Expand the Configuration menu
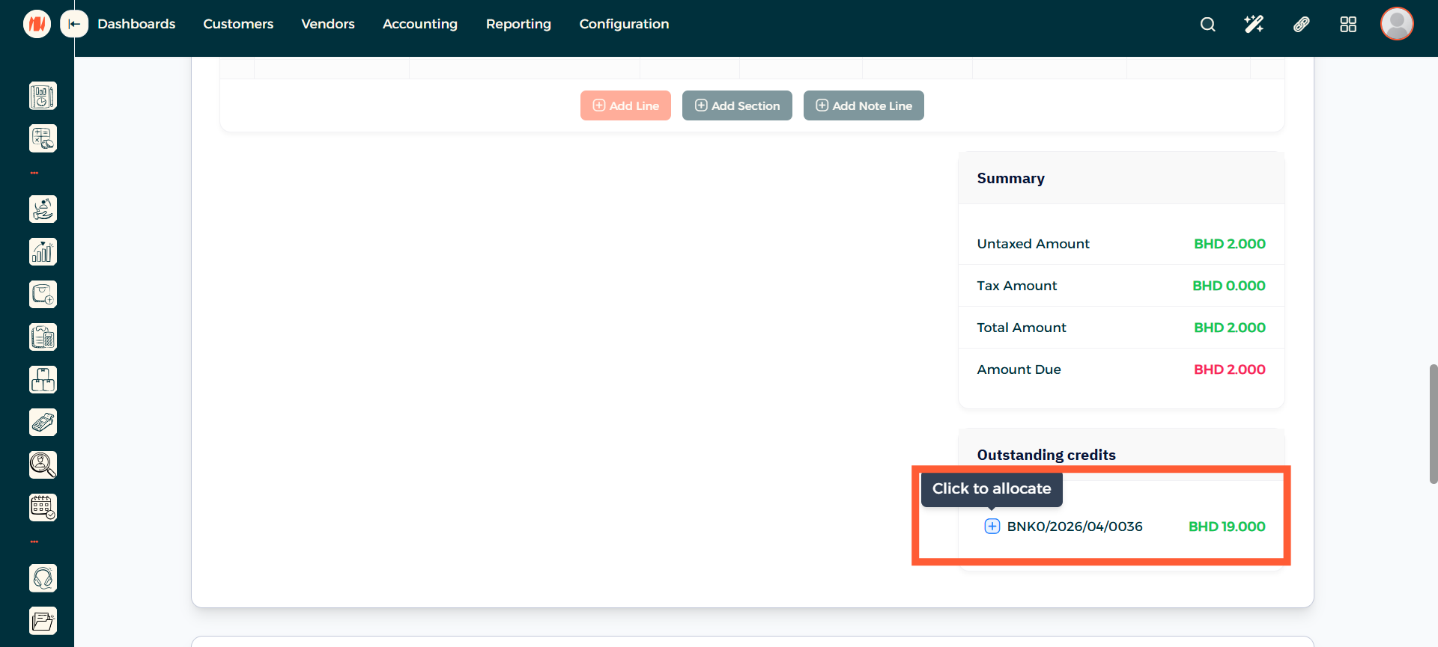Screen dimensions: 1438x647 [624, 24]
